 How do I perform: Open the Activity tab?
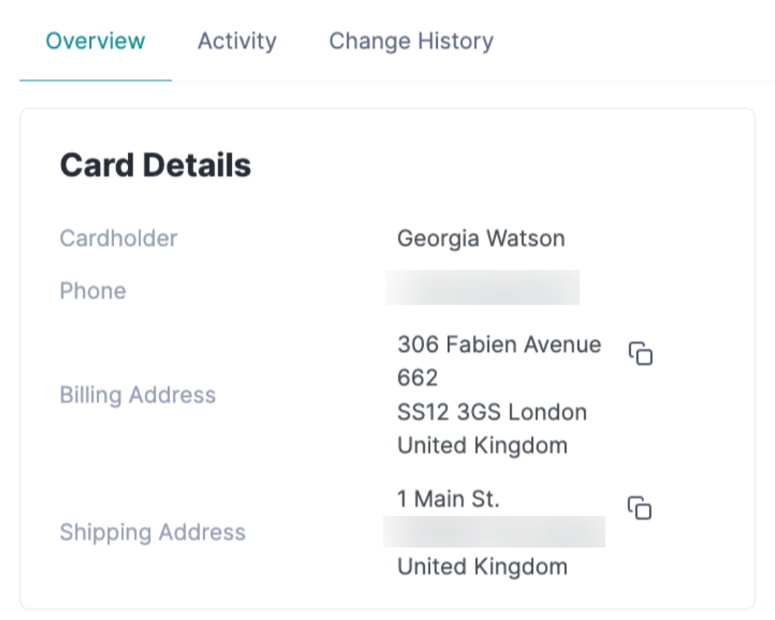coord(237,40)
